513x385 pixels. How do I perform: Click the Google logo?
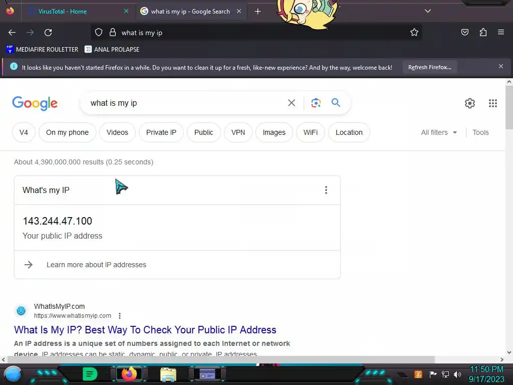pyautogui.click(x=35, y=103)
